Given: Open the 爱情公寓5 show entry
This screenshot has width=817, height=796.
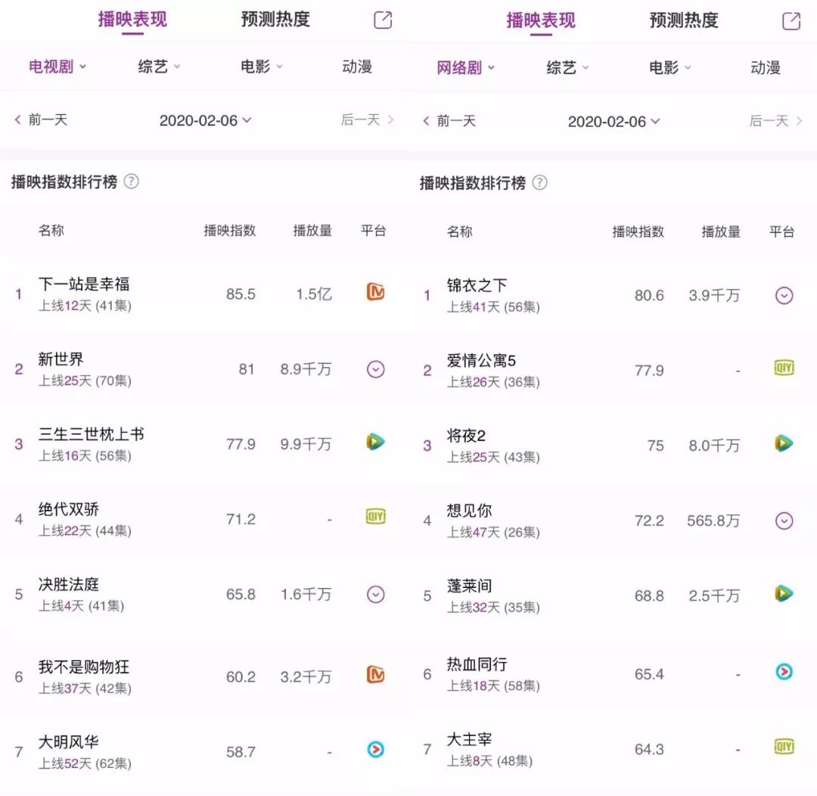Looking at the screenshot, I should (481, 361).
